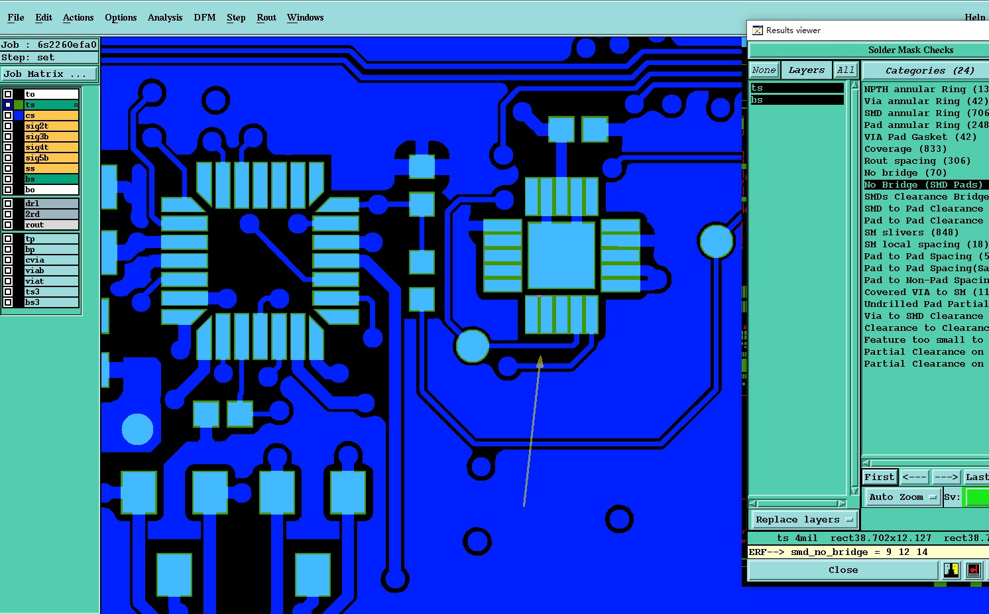Open the Options menu
The width and height of the screenshot is (989, 614).
121,18
